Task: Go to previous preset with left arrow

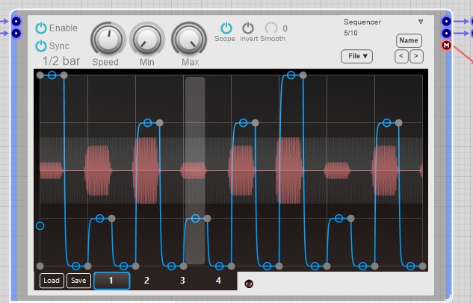Action: click(x=401, y=56)
